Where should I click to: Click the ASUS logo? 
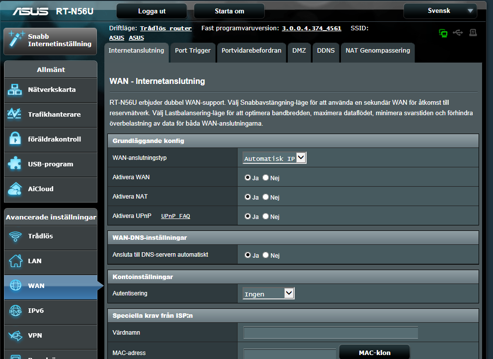[30, 11]
